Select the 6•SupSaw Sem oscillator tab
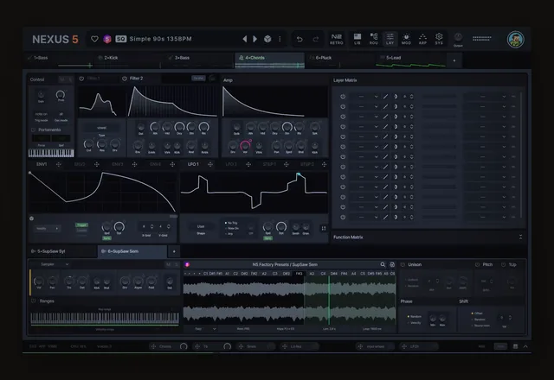554x380 pixels. (x=132, y=251)
